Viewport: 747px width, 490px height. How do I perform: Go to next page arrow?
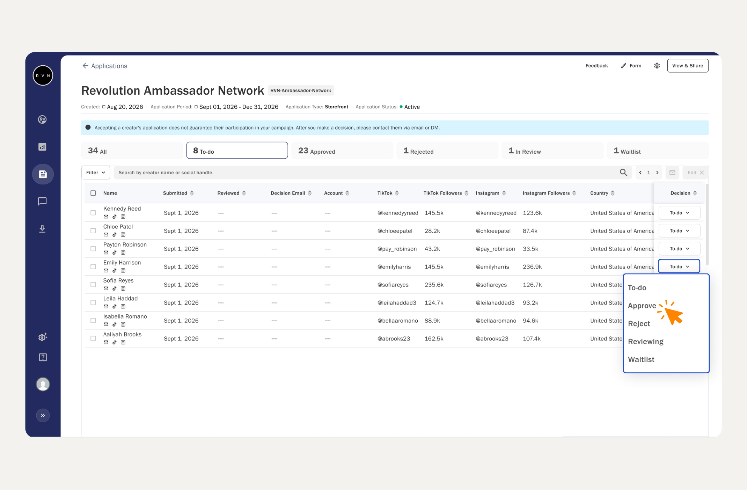click(657, 173)
